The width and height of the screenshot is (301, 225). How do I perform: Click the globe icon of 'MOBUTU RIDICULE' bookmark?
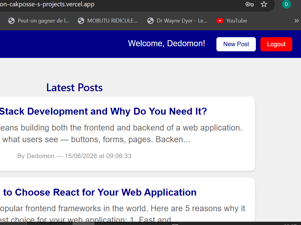tap(81, 21)
